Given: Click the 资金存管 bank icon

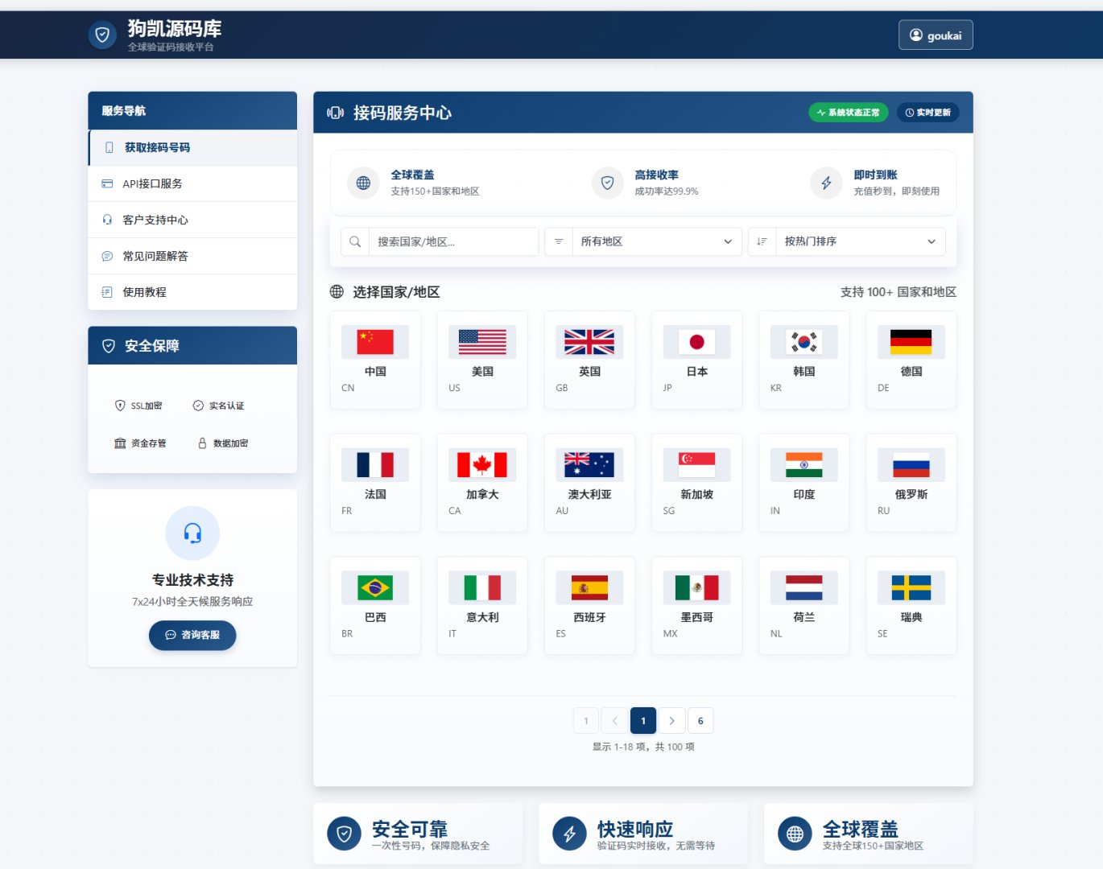Looking at the screenshot, I should (120, 443).
